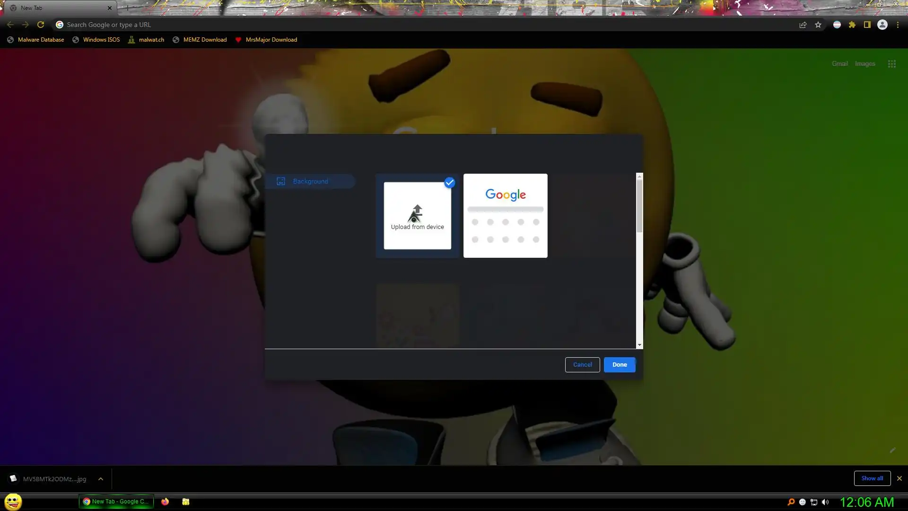Click the share this page icon
This screenshot has width=908, height=511.
point(803,25)
